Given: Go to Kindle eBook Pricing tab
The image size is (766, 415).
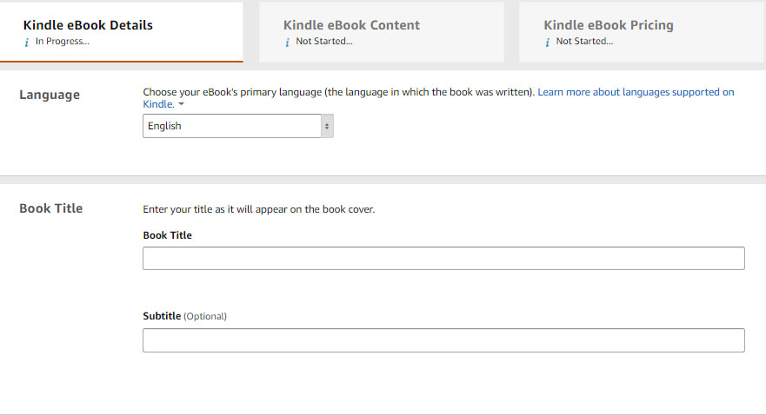Looking at the screenshot, I should pyautogui.click(x=642, y=32).
